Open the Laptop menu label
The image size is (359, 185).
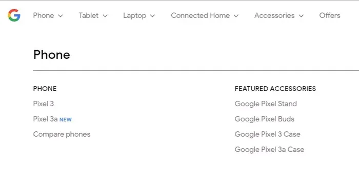click(x=134, y=16)
